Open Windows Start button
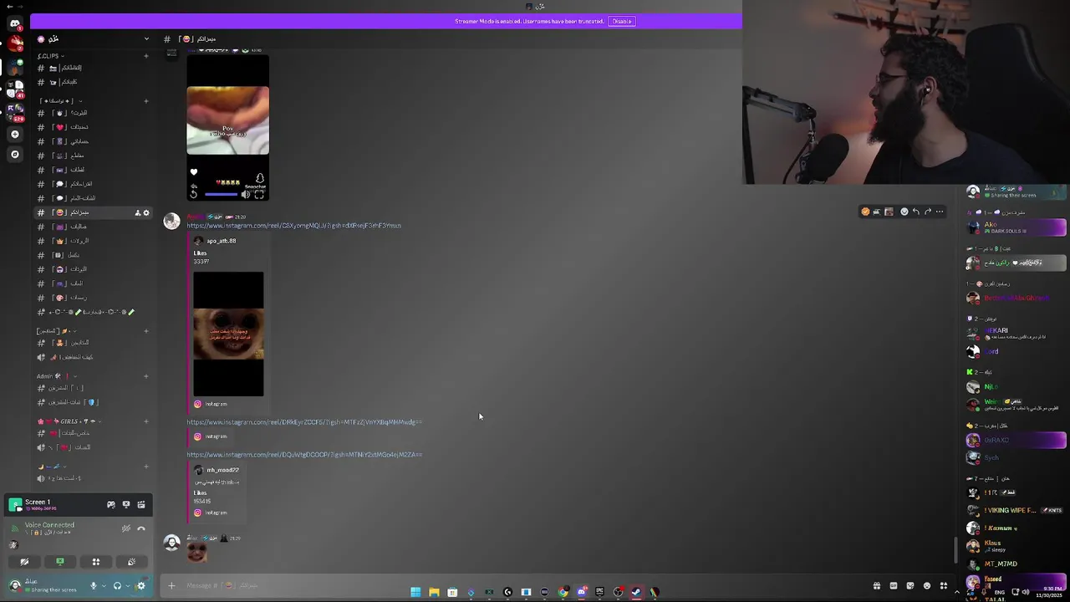The width and height of the screenshot is (1070, 602). click(415, 592)
